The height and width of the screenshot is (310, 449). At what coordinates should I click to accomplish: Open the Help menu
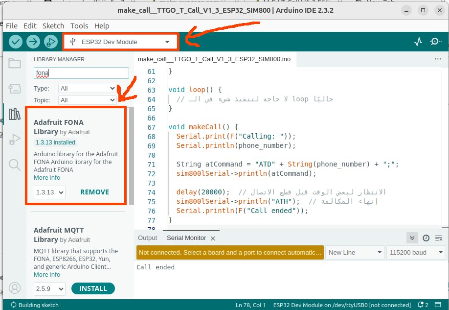(102, 26)
